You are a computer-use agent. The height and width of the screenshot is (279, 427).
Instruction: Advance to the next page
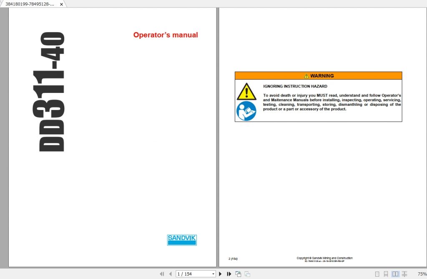pyautogui.click(x=220, y=274)
